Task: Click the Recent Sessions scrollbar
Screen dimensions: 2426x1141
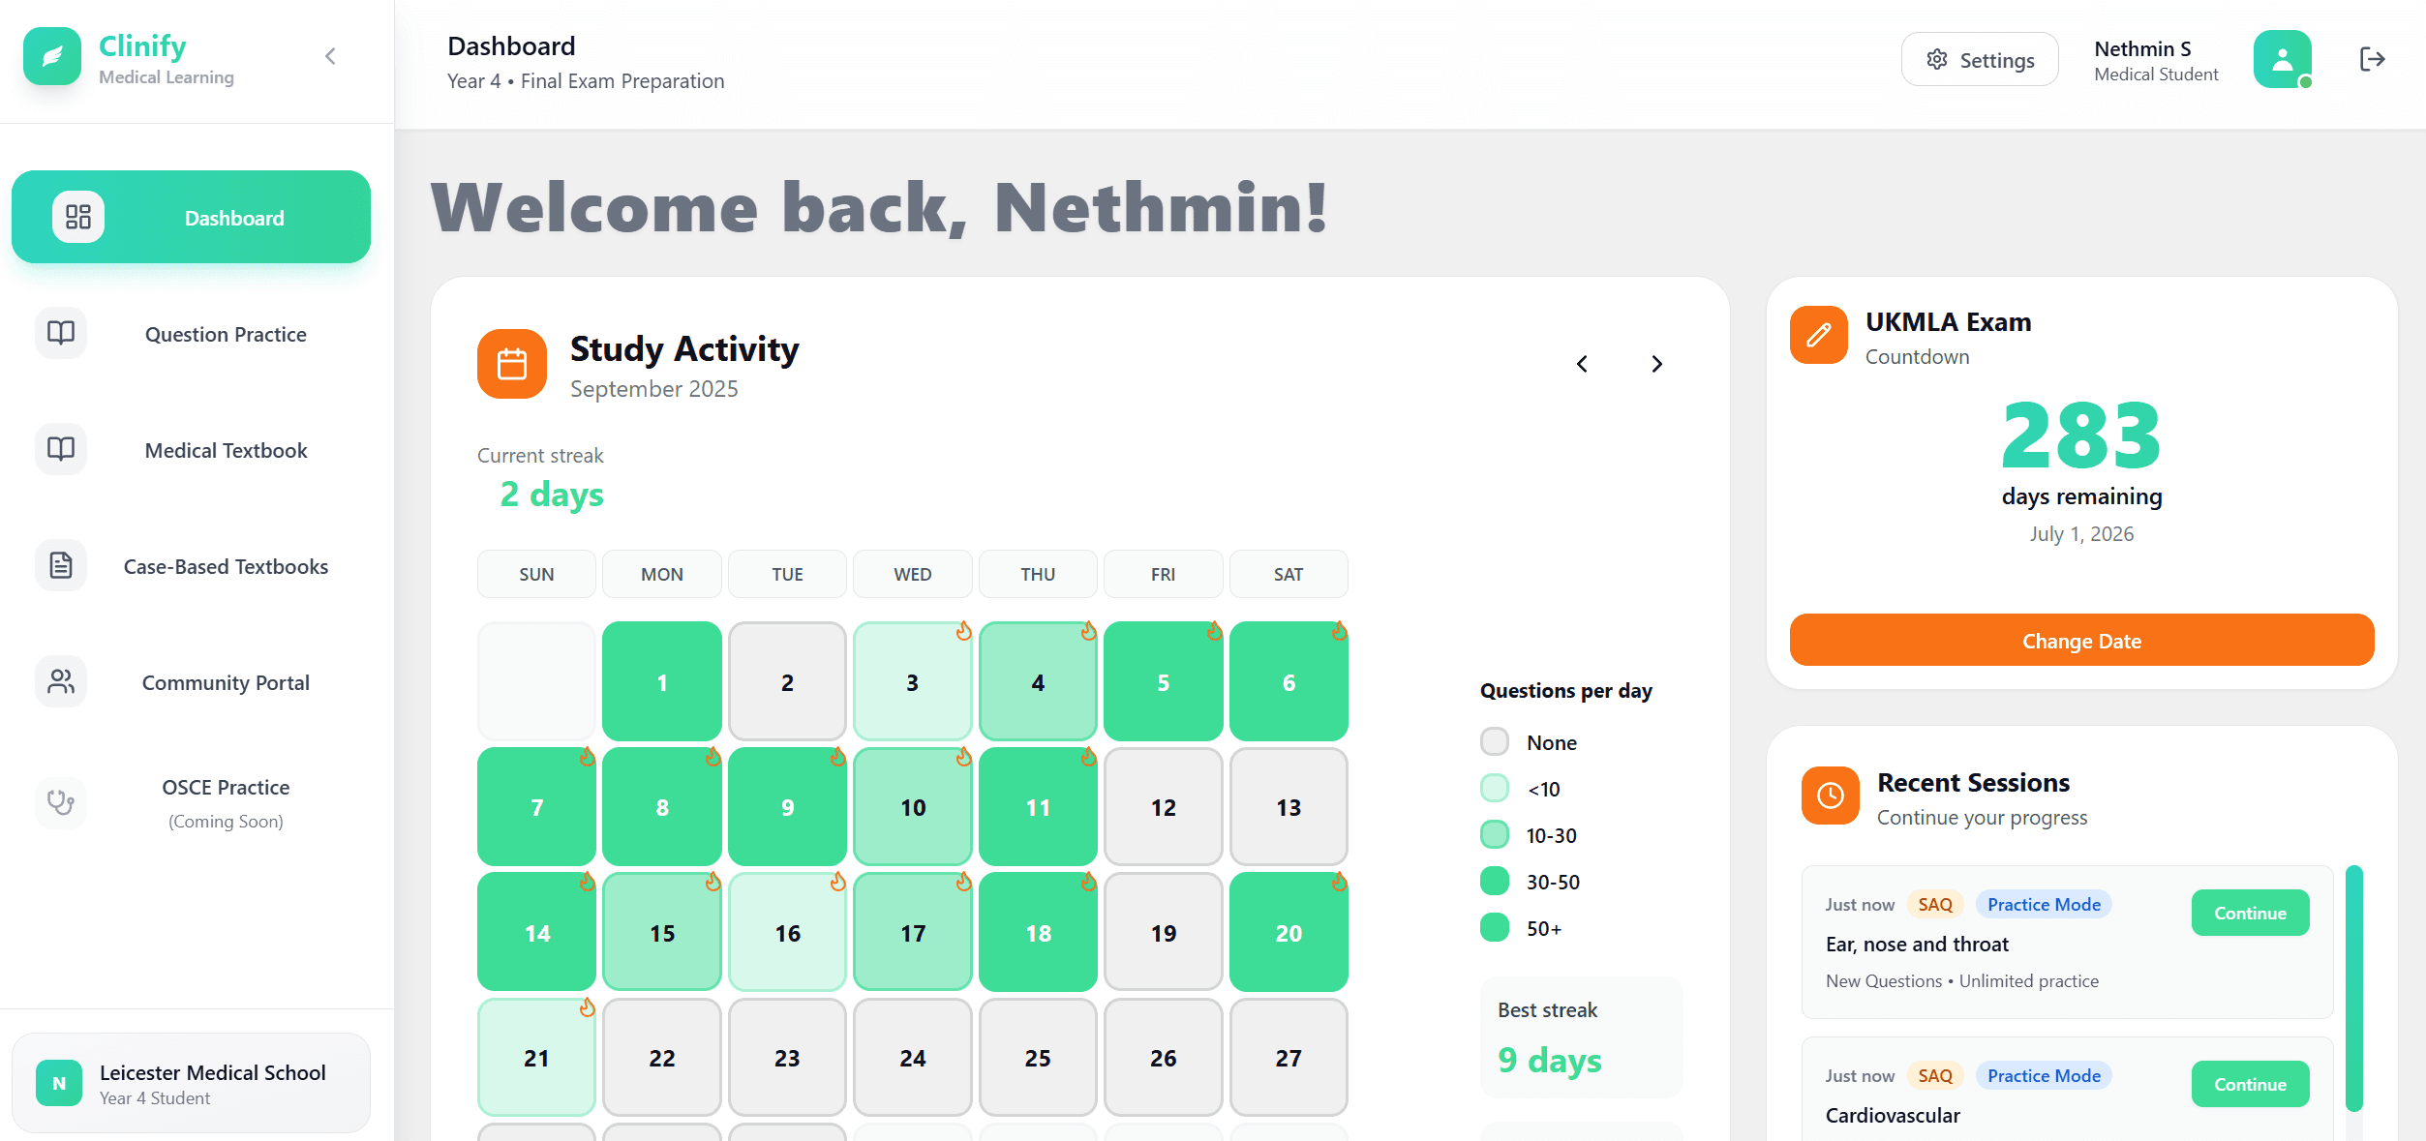Action: (x=2354, y=987)
